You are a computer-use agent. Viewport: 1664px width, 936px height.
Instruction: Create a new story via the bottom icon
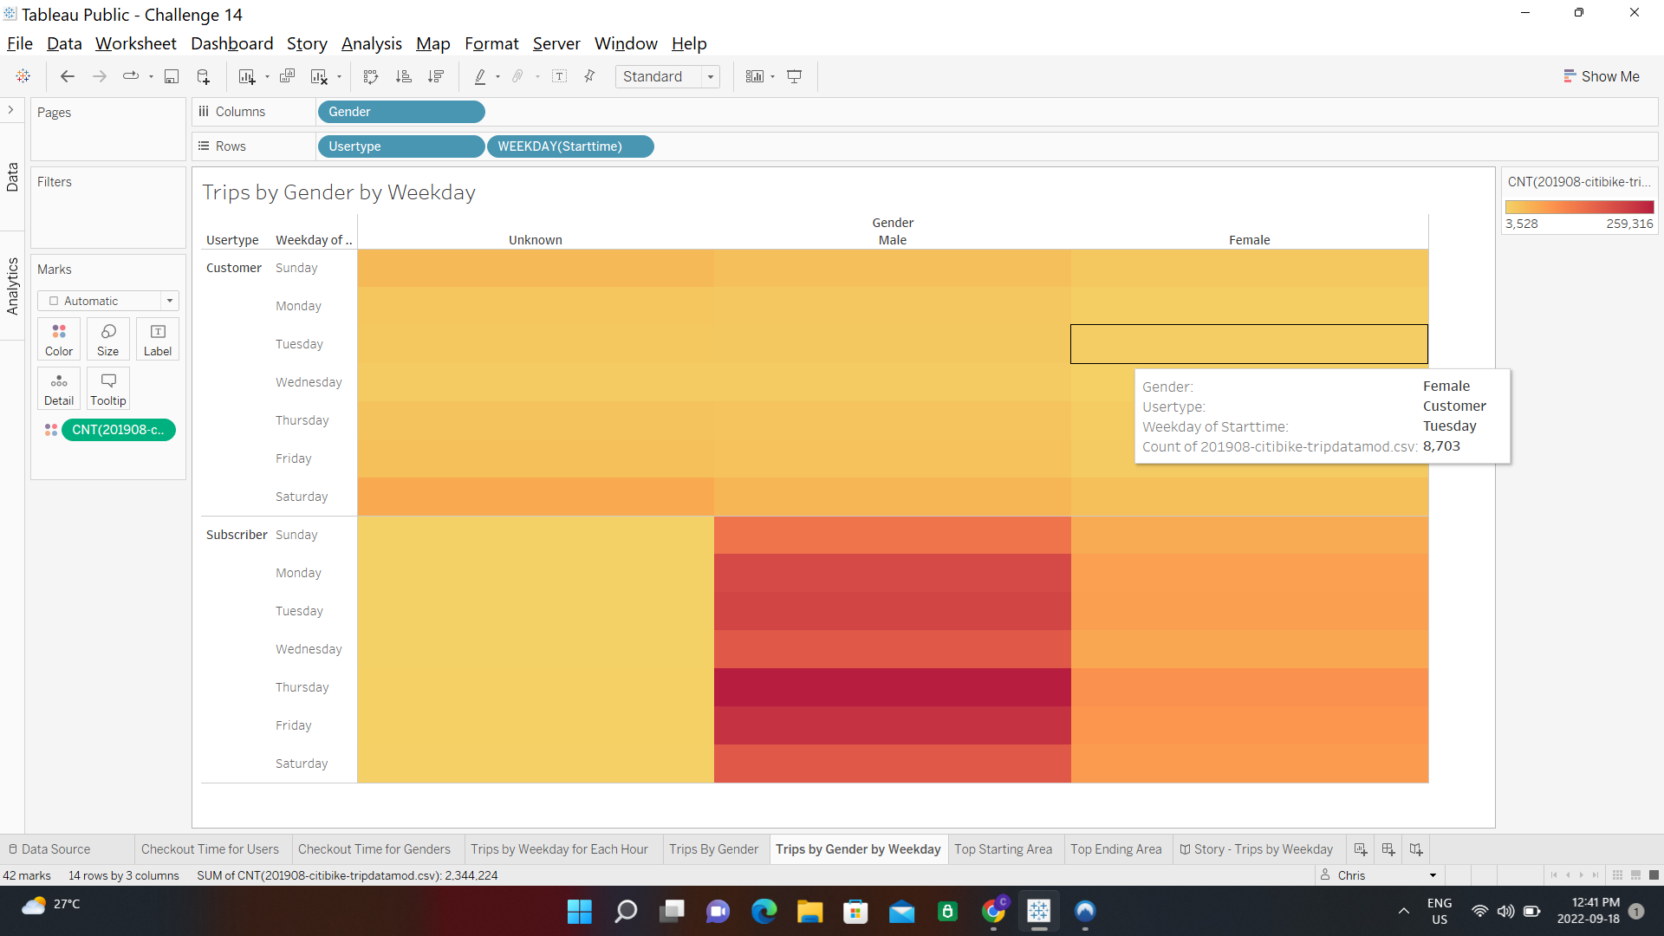click(x=1415, y=849)
